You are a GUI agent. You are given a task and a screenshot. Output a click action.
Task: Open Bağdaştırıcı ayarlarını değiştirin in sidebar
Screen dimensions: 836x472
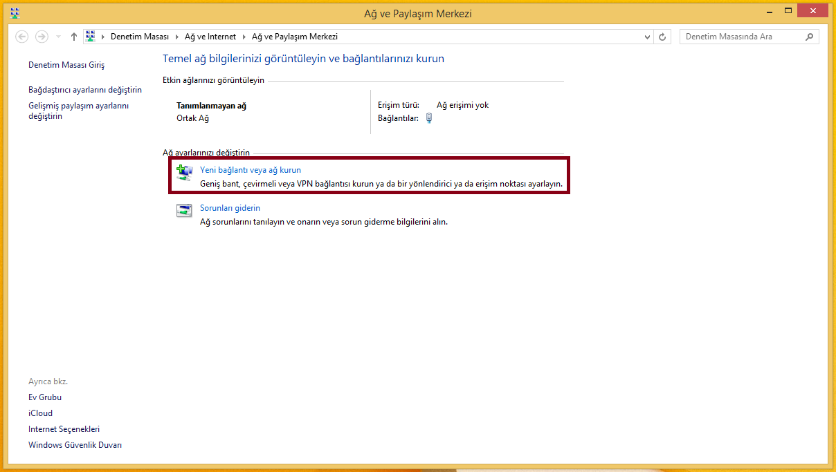[85, 90]
